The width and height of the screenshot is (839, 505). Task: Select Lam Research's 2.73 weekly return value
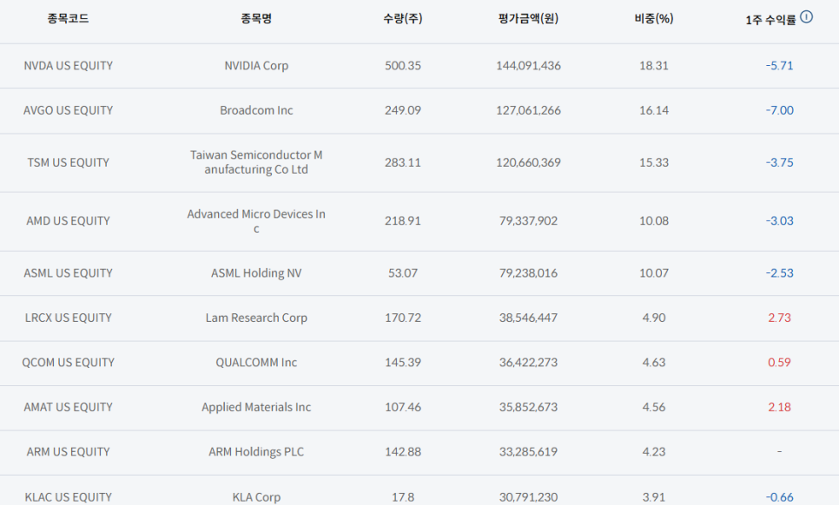[779, 318]
